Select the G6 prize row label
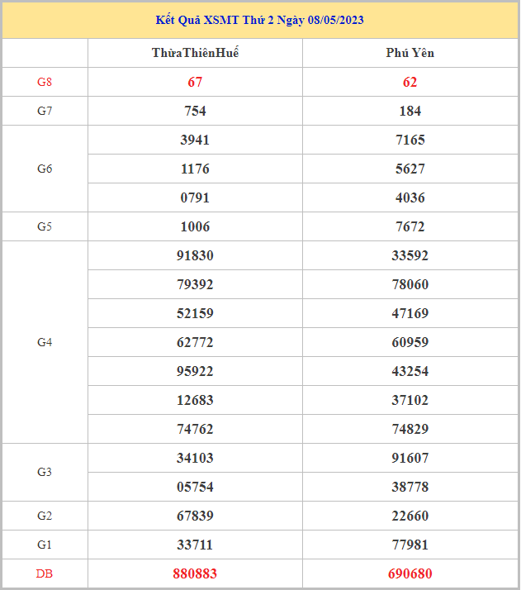This screenshot has height=590, width=521. click(45, 169)
